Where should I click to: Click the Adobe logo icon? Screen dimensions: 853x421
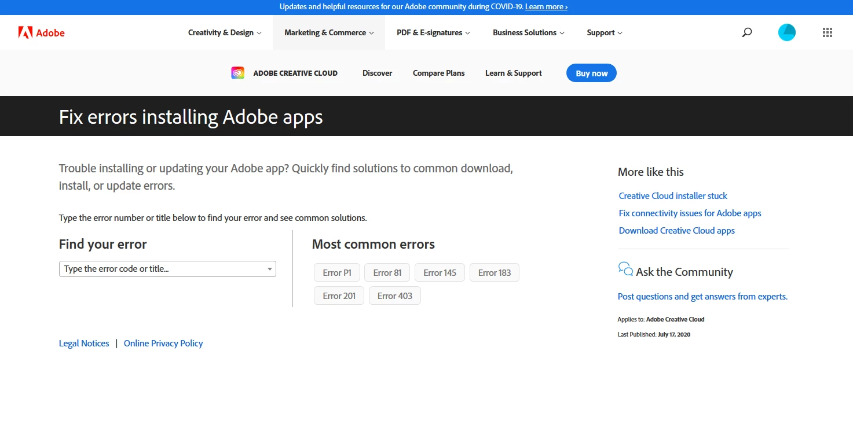point(25,32)
